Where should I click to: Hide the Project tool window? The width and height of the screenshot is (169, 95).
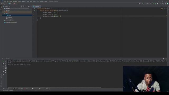tap(31, 6)
